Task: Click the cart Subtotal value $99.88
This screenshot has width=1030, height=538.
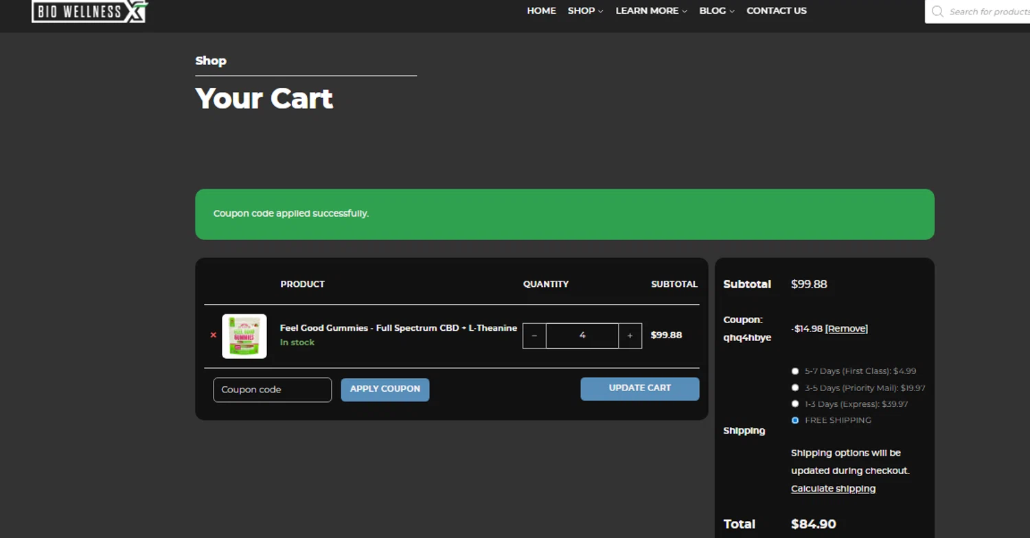Action: pos(809,284)
